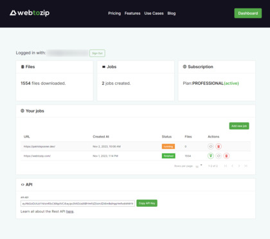
Task: Click the Actions column header
Action: click(x=213, y=137)
